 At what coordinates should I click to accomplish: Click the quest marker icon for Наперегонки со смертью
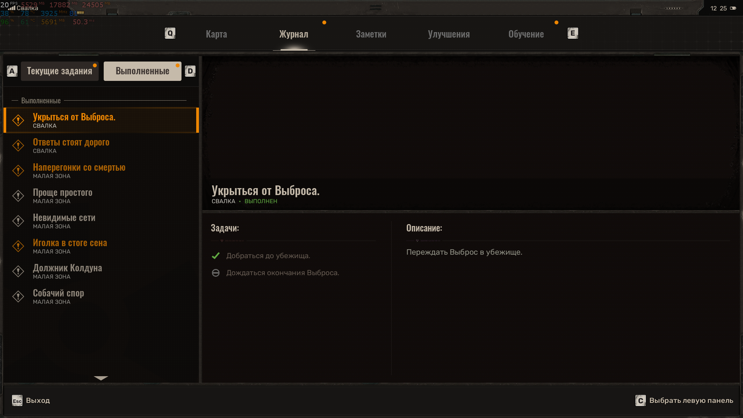(18, 171)
